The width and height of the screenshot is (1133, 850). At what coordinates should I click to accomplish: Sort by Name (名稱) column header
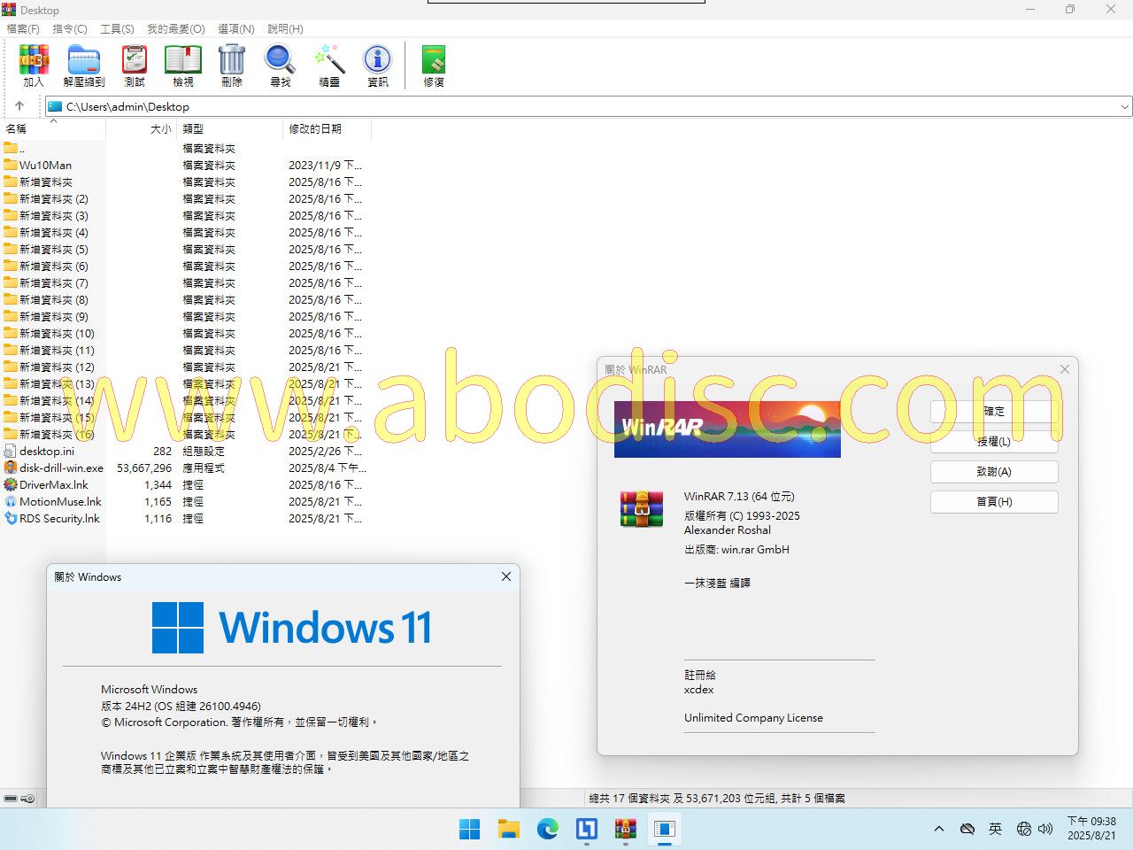[53, 129]
